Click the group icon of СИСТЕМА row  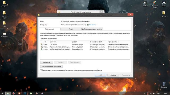pyautogui.click(x=42, y=44)
